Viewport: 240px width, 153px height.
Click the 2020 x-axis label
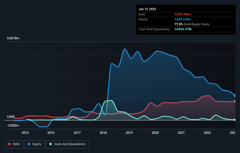click(x=155, y=133)
